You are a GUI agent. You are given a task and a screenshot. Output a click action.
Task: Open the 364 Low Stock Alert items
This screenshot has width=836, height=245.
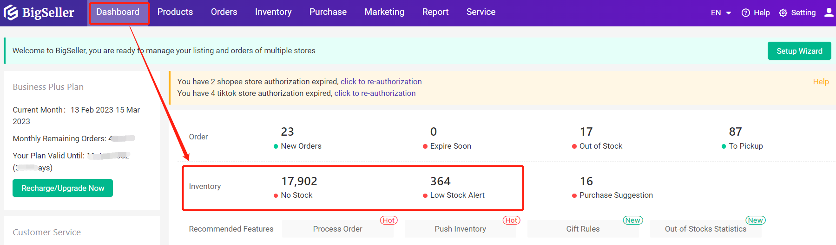tap(454, 187)
